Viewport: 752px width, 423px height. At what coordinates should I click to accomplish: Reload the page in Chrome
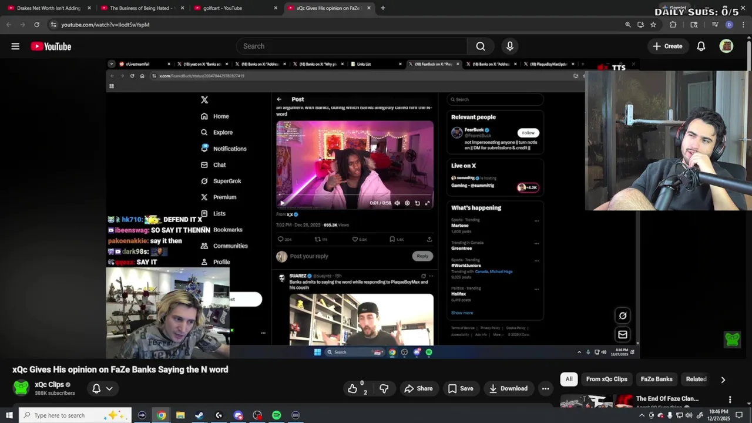pyautogui.click(x=36, y=25)
